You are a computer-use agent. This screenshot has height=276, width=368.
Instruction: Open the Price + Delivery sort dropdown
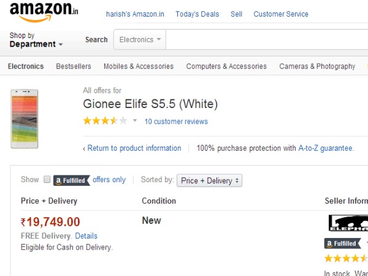pyautogui.click(x=210, y=180)
